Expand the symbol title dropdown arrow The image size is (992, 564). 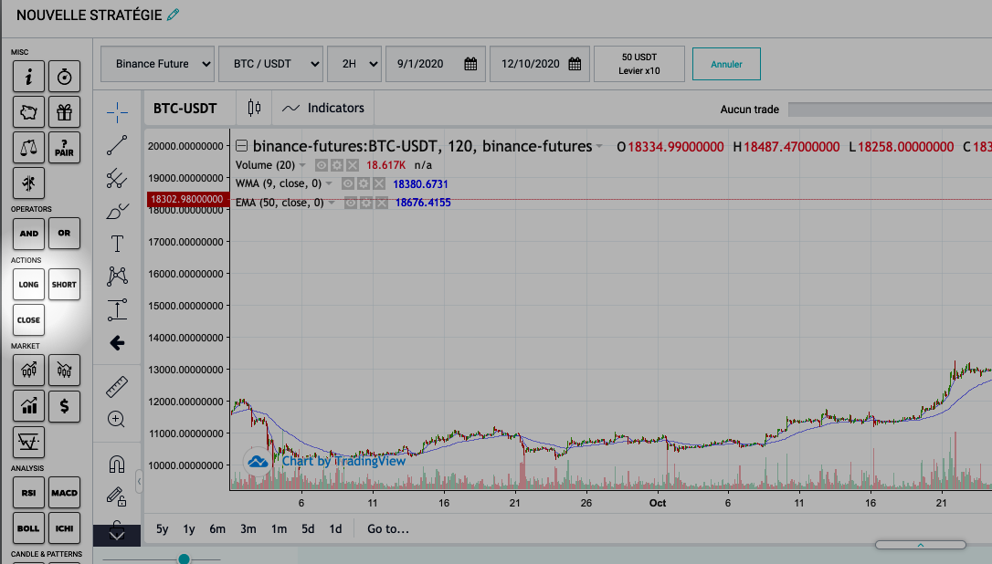click(599, 147)
